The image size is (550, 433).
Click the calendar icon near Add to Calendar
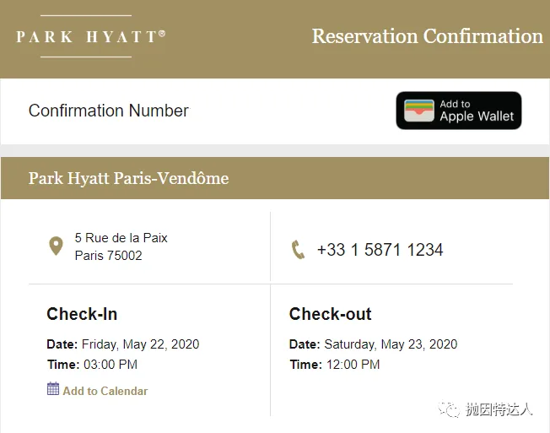53,388
